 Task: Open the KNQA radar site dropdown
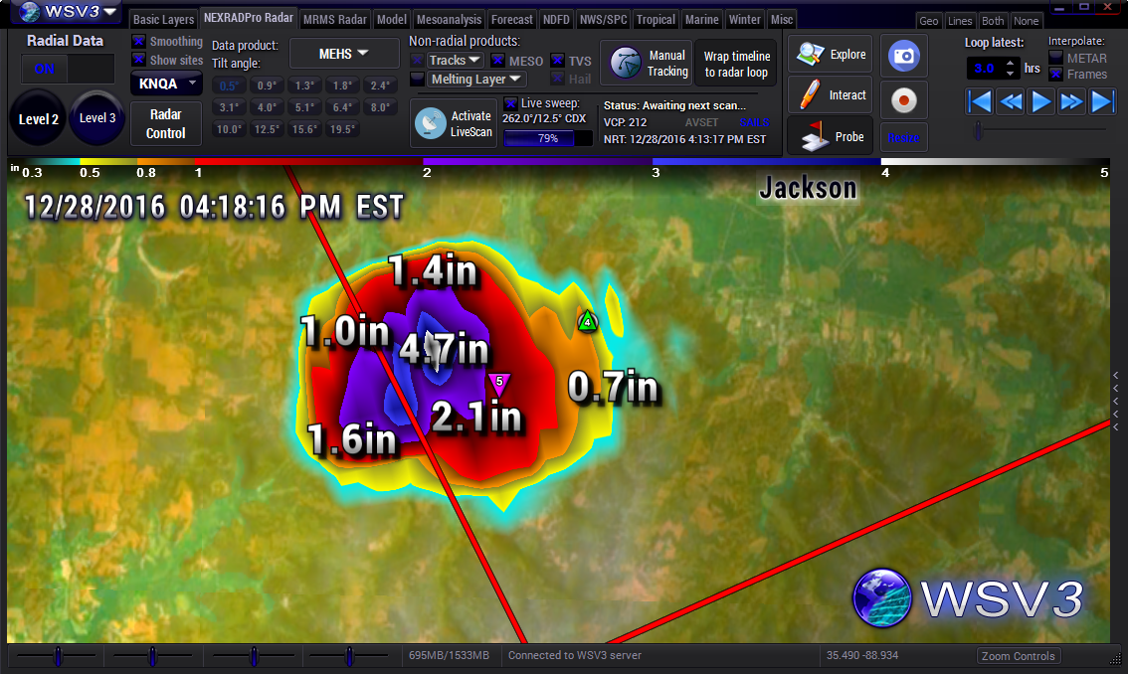tap(165, 84)
